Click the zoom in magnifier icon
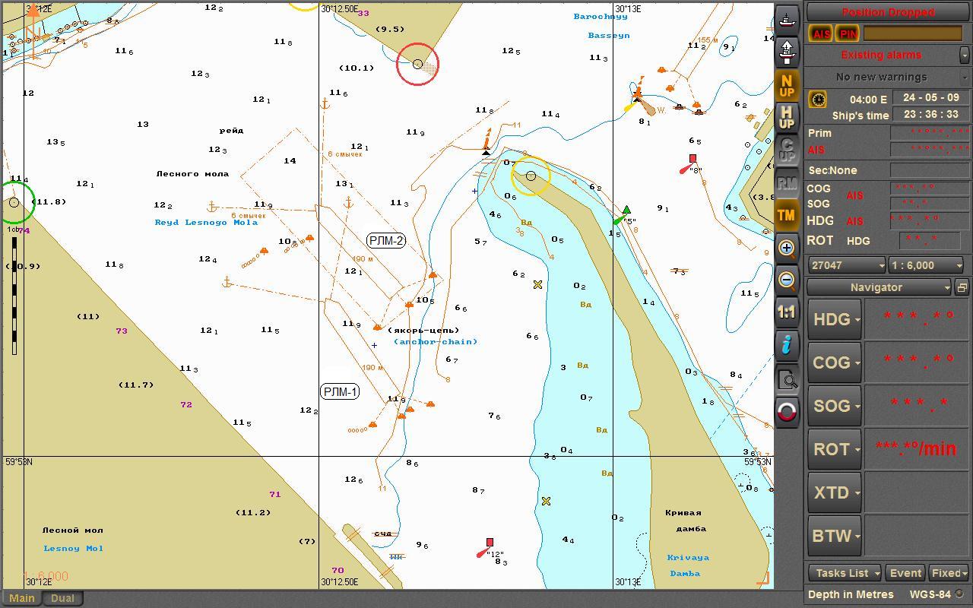This screenshot has height=608, width=973. point(787,249)
